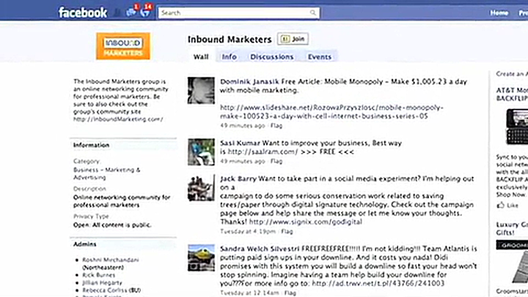528x297 pixels.
Task: Click the Facebook logo in top bar
Action: pos(82,12)
